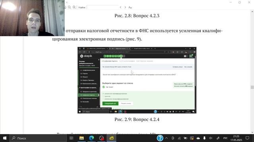Toggle the match case Aa option
The width and height of the screenshot is (254, 142).
click(x=130, y=7)
